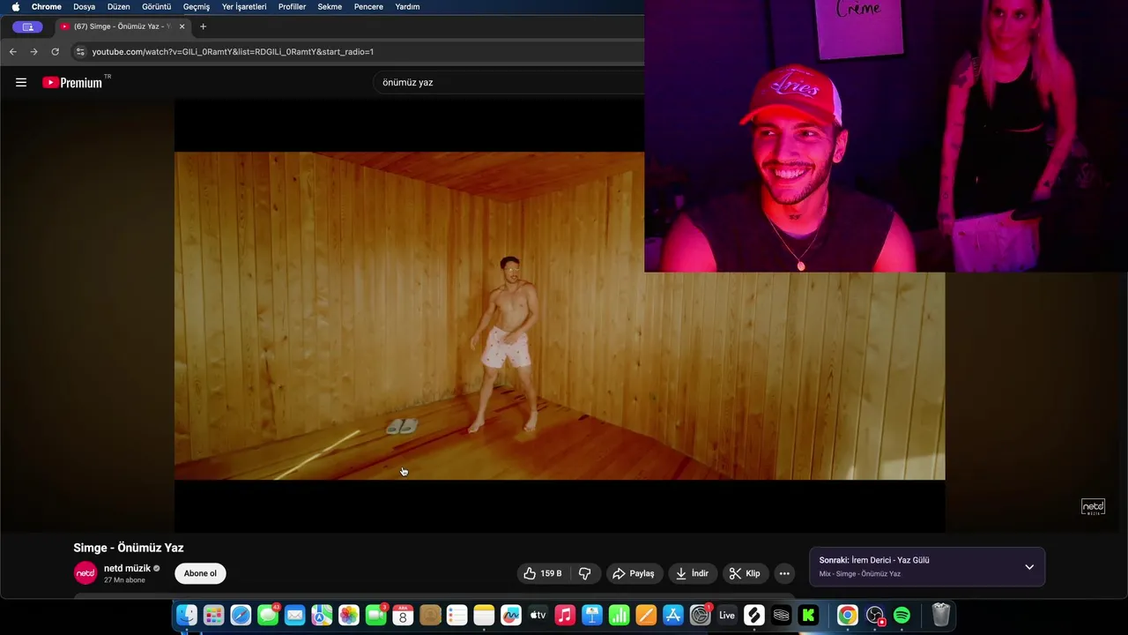Image resolution: width=1128 pixels, height=635 pixels.
Task: Open the netd müzik channel name link
Action: (127, 568)
